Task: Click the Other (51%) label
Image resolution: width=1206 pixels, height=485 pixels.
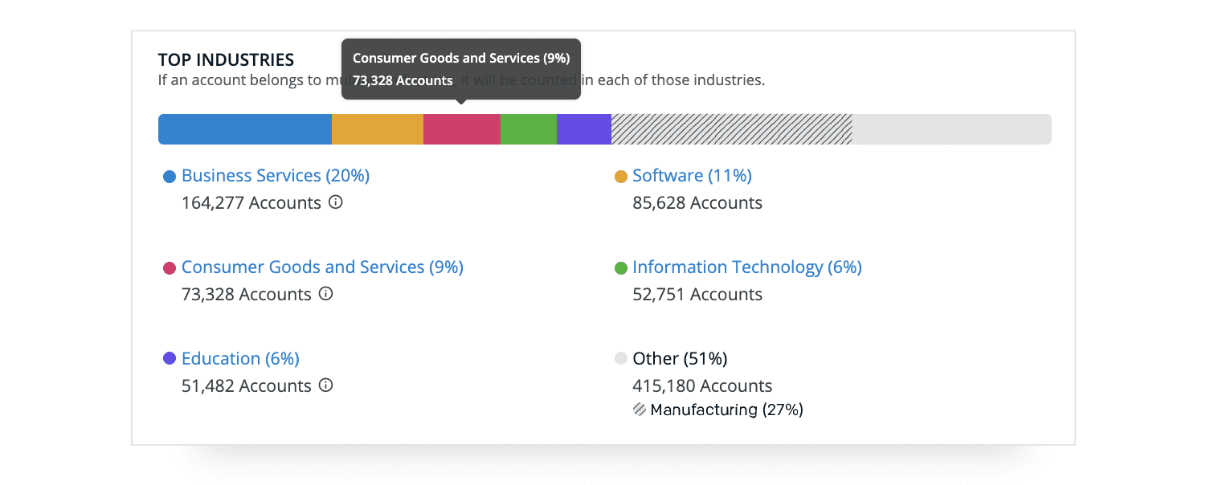Action: coord(681,358)
